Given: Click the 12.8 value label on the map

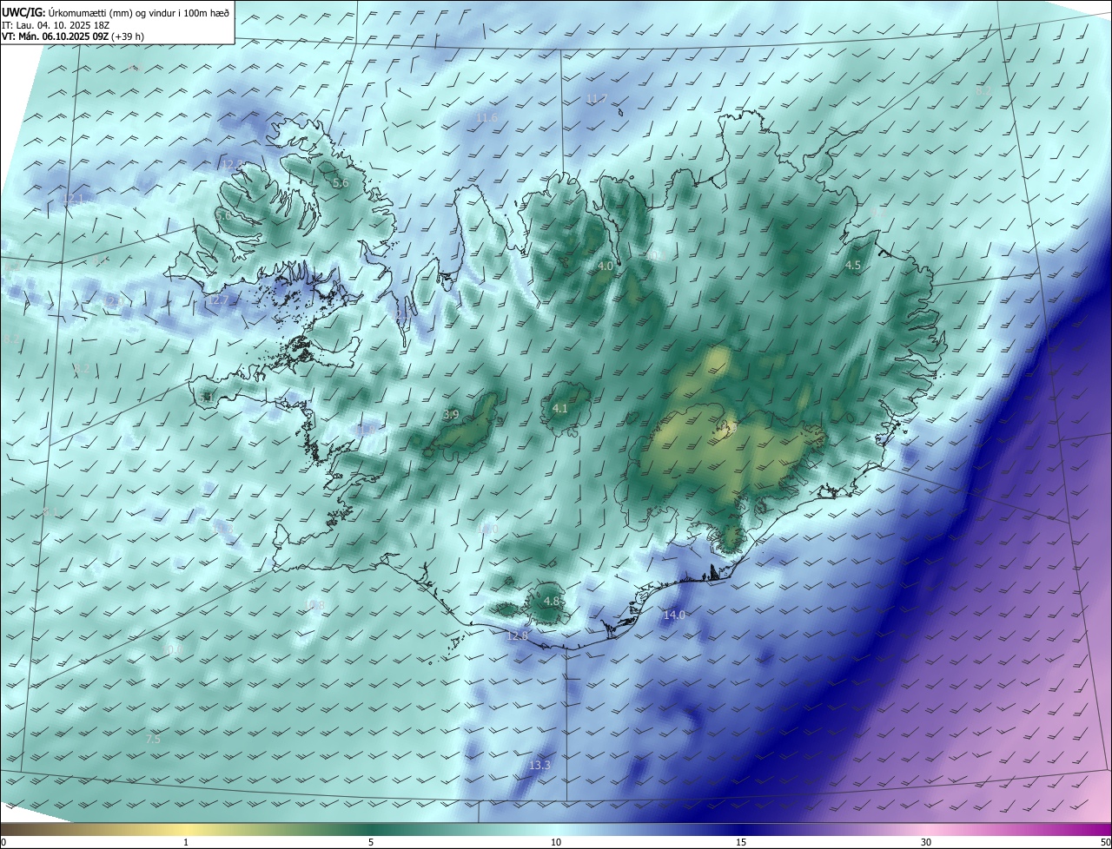Looking at the screenshot, I should click(x=517, y=635).
